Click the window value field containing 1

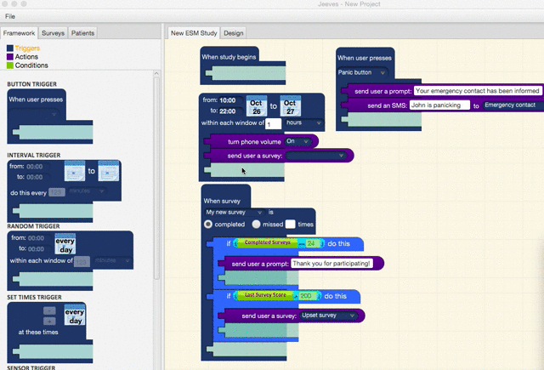point(273,124)
